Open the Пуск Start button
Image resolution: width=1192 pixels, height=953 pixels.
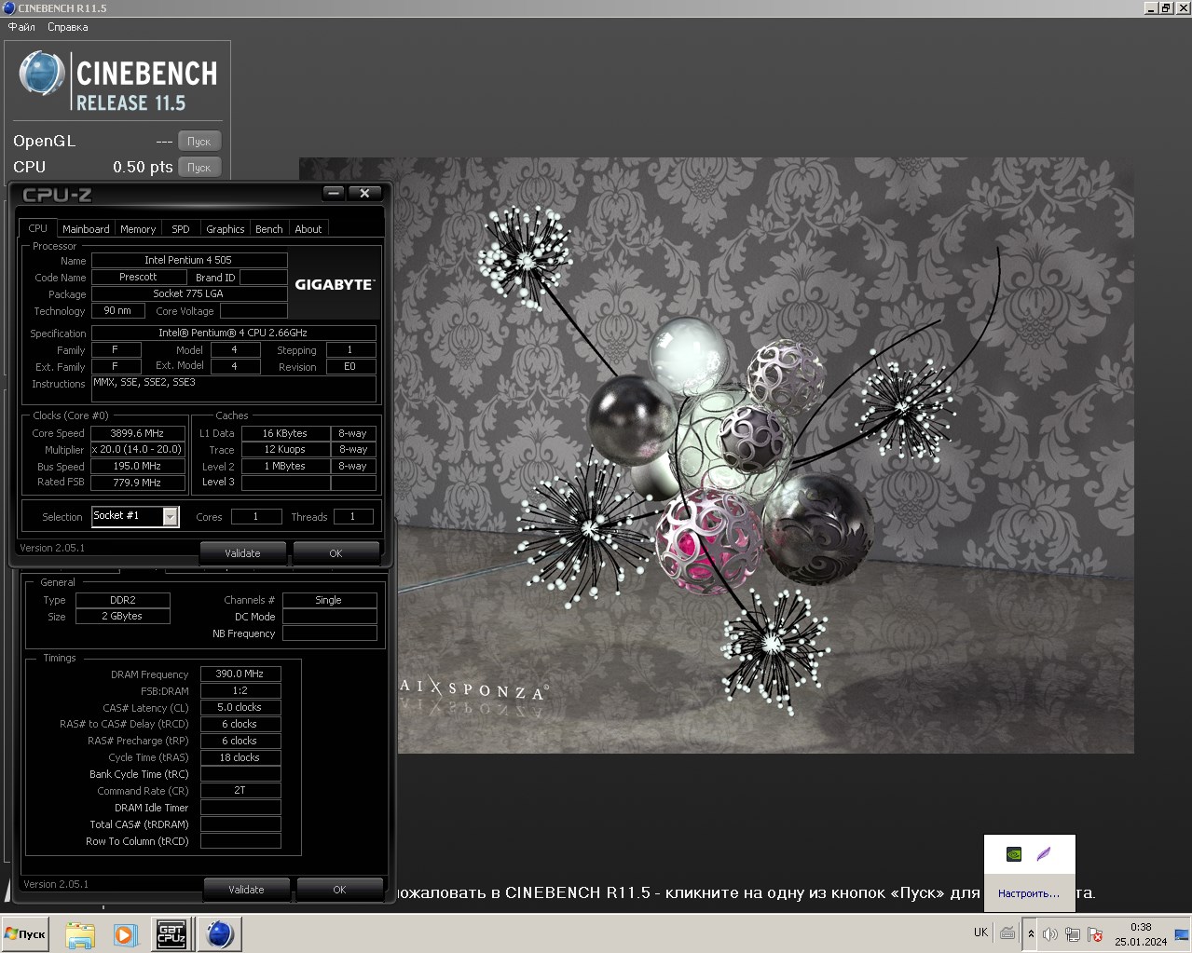(x=25, y=933)
